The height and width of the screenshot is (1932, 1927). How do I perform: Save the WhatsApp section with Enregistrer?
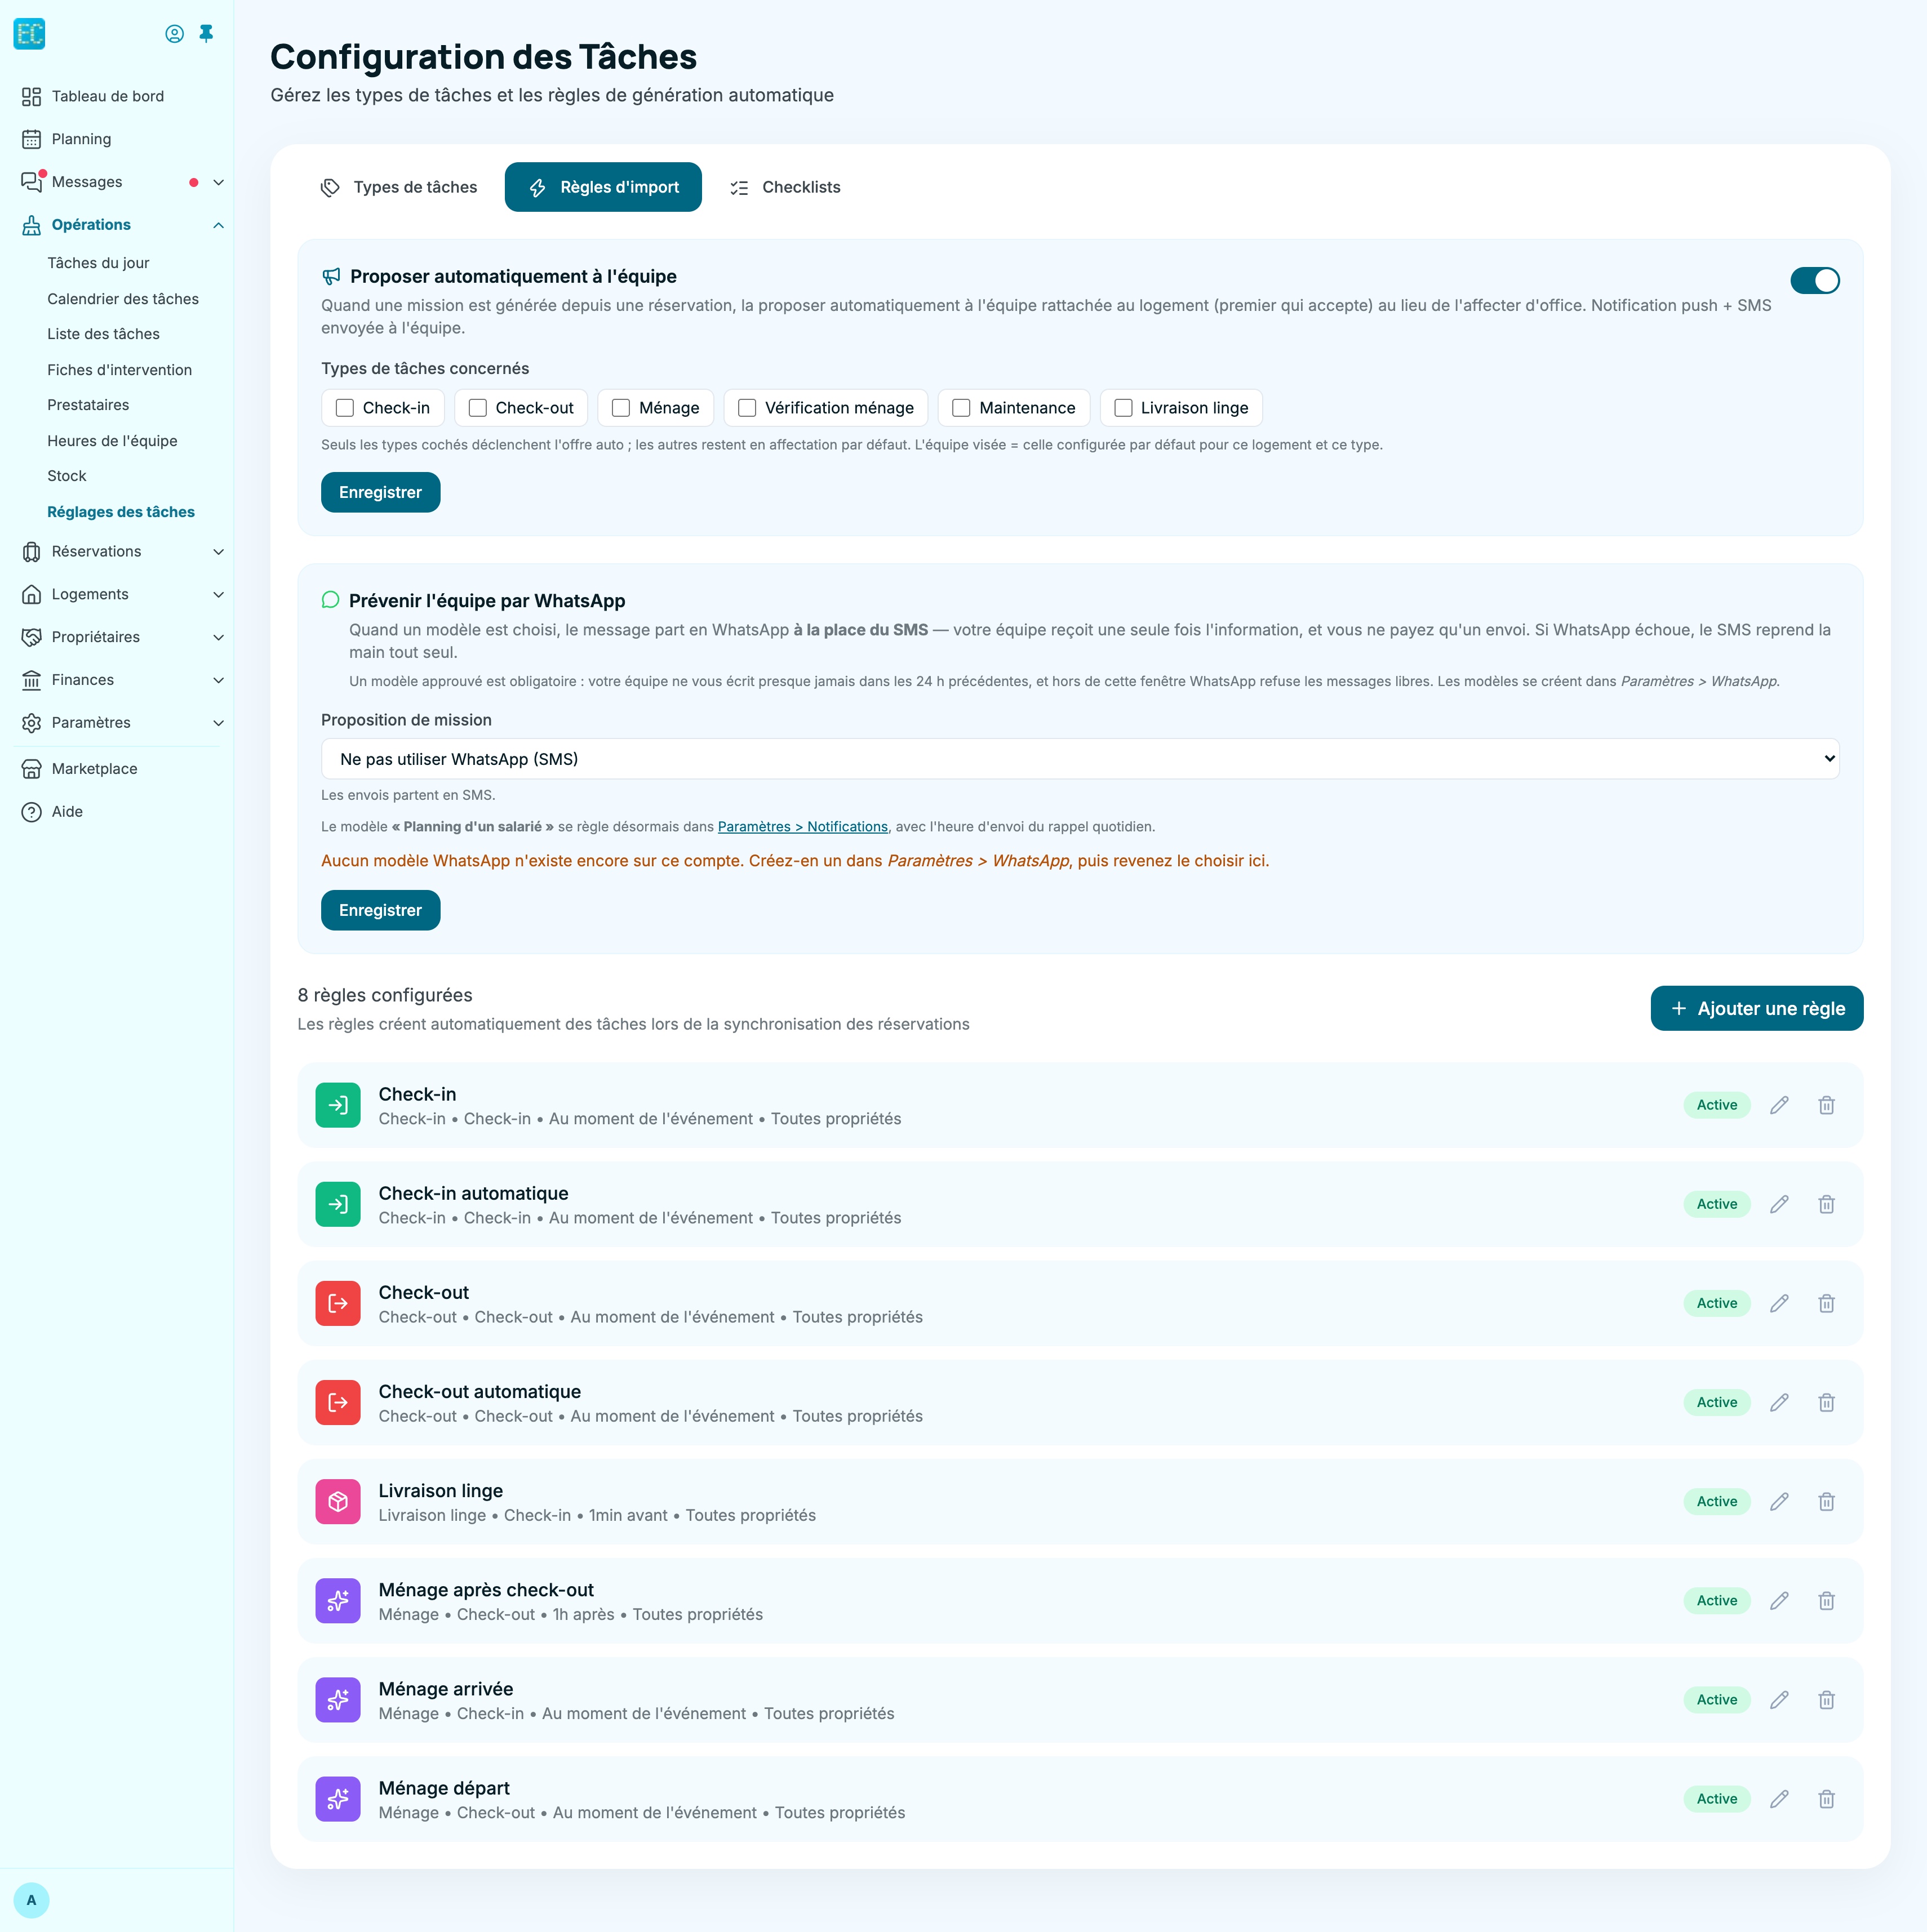[380, 910]
